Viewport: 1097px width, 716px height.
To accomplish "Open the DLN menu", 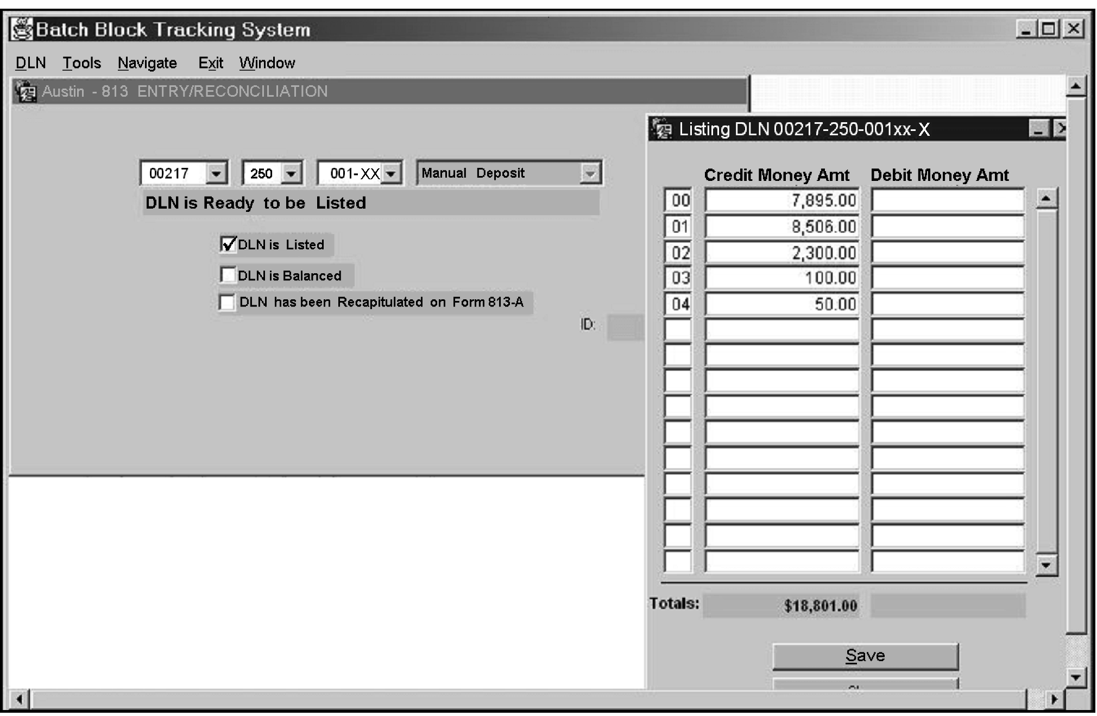I will click(x=30, y=63).
